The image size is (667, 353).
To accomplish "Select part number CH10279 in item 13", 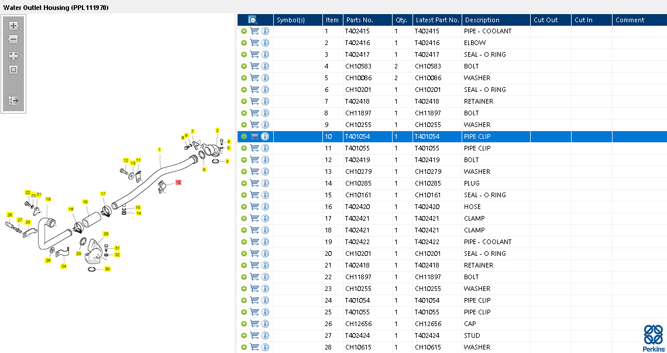I will click(x=358, y=172).
